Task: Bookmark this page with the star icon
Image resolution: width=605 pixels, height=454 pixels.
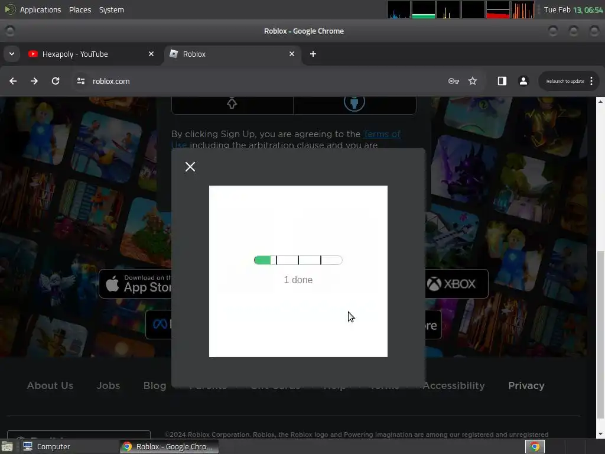Action: click(x=472, y=81)
